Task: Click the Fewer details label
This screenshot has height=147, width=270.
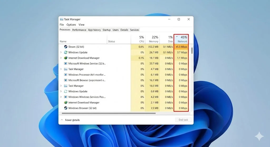Action: (72, 120)
